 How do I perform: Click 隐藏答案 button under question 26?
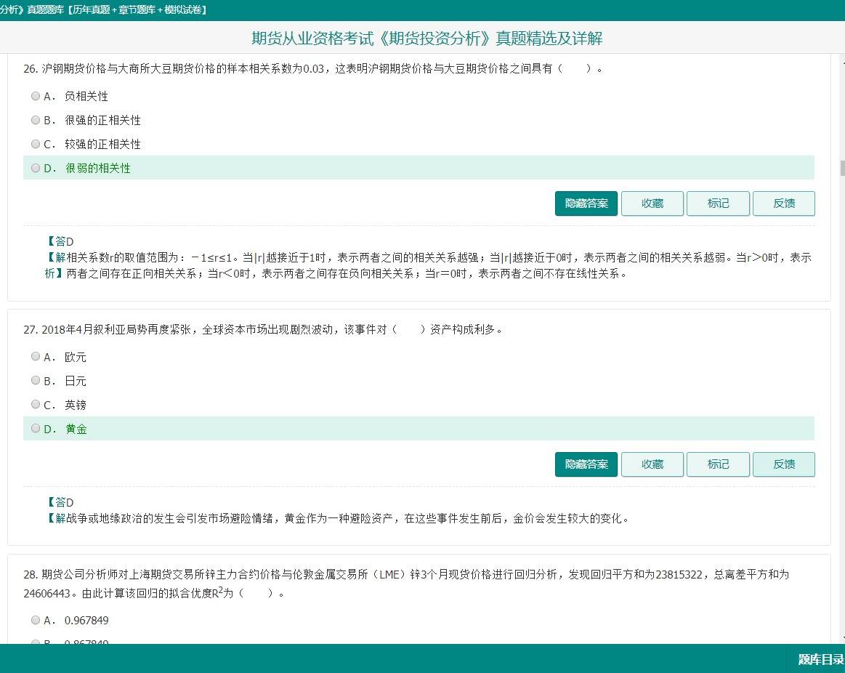[x=586, y=203]
